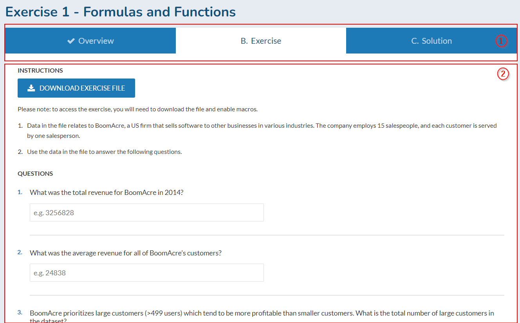Click the checkmark icon on Overview tab
Image resolution: width=520 pixels, height=323 pixels.
click(71, 41)
